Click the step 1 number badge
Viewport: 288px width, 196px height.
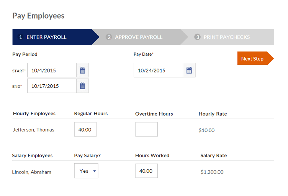click(x=20, y=37)
